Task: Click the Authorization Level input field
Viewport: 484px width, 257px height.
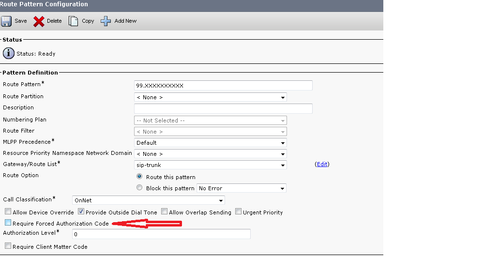Action: pos(161,234)
